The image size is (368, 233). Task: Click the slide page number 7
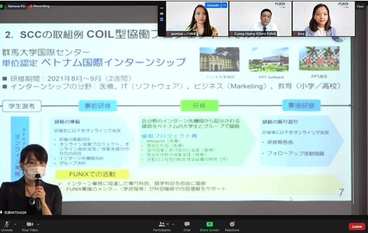point(341,193)
